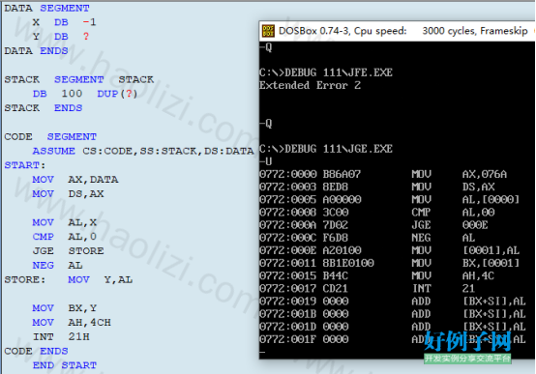Click disassembly row 0772:0019 ADD [BX+SI],AL
The image size is (536, 374).
[393, 302]
